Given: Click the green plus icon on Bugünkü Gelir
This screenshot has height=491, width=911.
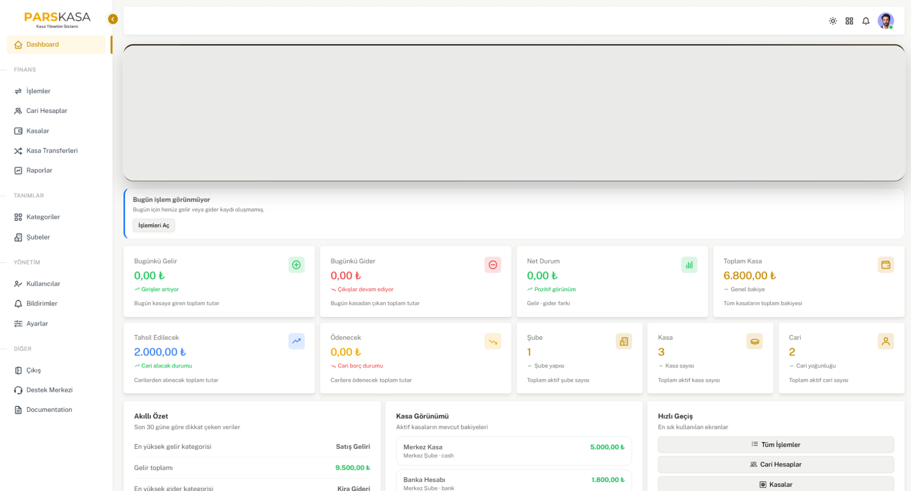Looking at the screenshot, I should 296,265.
